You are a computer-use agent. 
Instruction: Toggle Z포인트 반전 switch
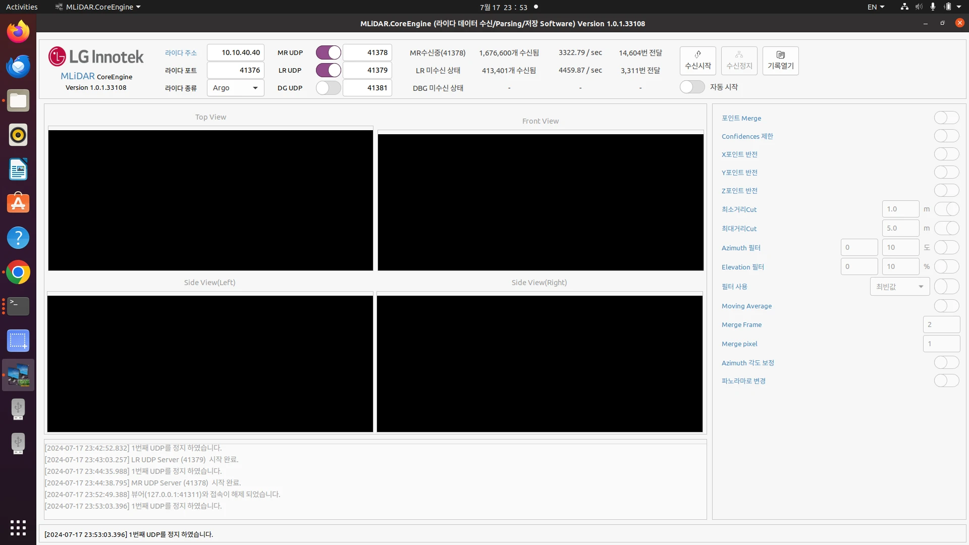[x=946, y=190]
